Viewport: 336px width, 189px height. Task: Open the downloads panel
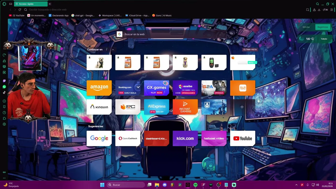click(x=319, y=10)
